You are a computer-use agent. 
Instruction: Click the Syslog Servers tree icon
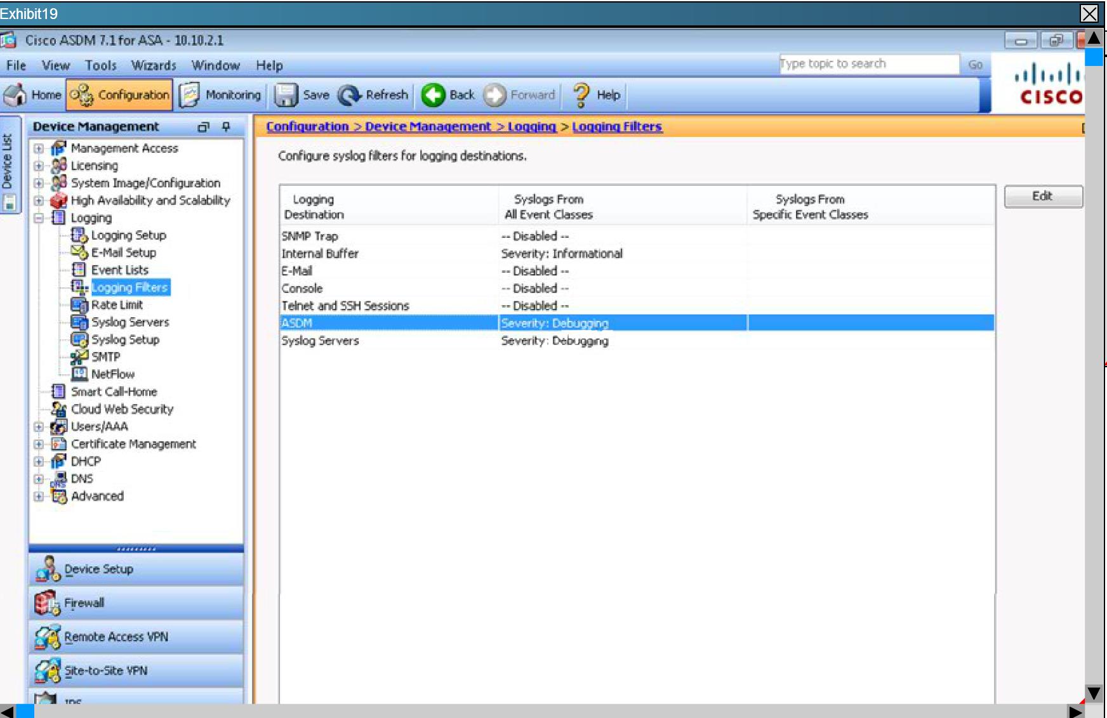coord(79,322)
